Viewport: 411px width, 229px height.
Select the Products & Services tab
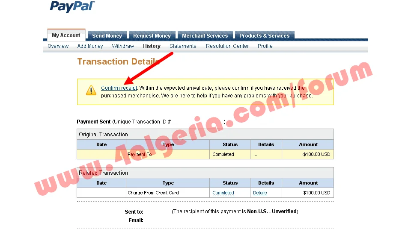click(264, 36)
